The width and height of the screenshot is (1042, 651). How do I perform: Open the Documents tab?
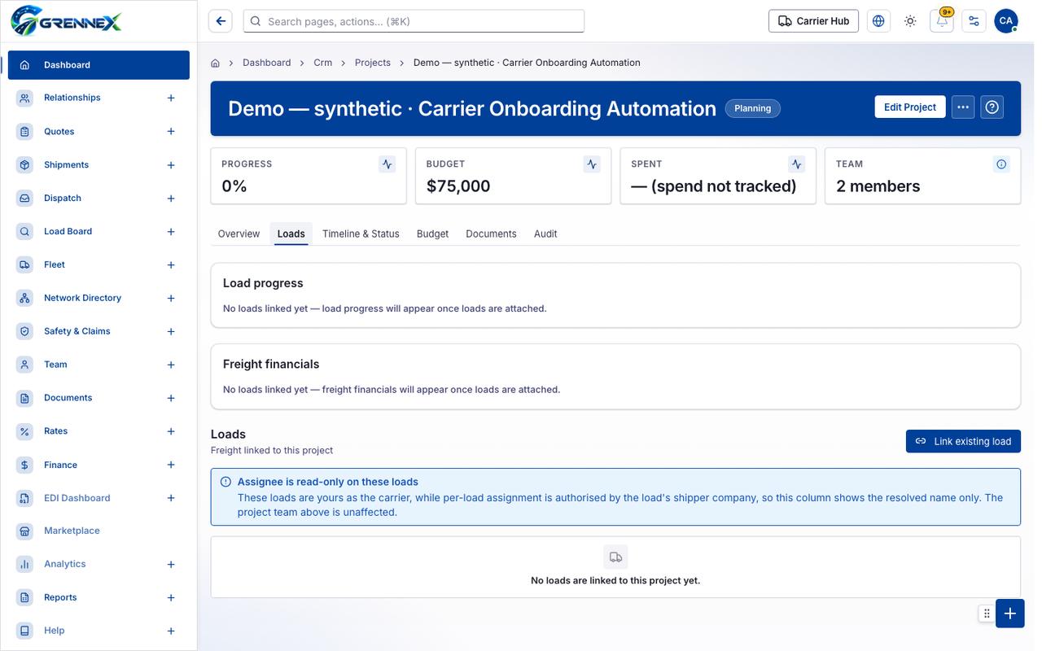point(491,234)
